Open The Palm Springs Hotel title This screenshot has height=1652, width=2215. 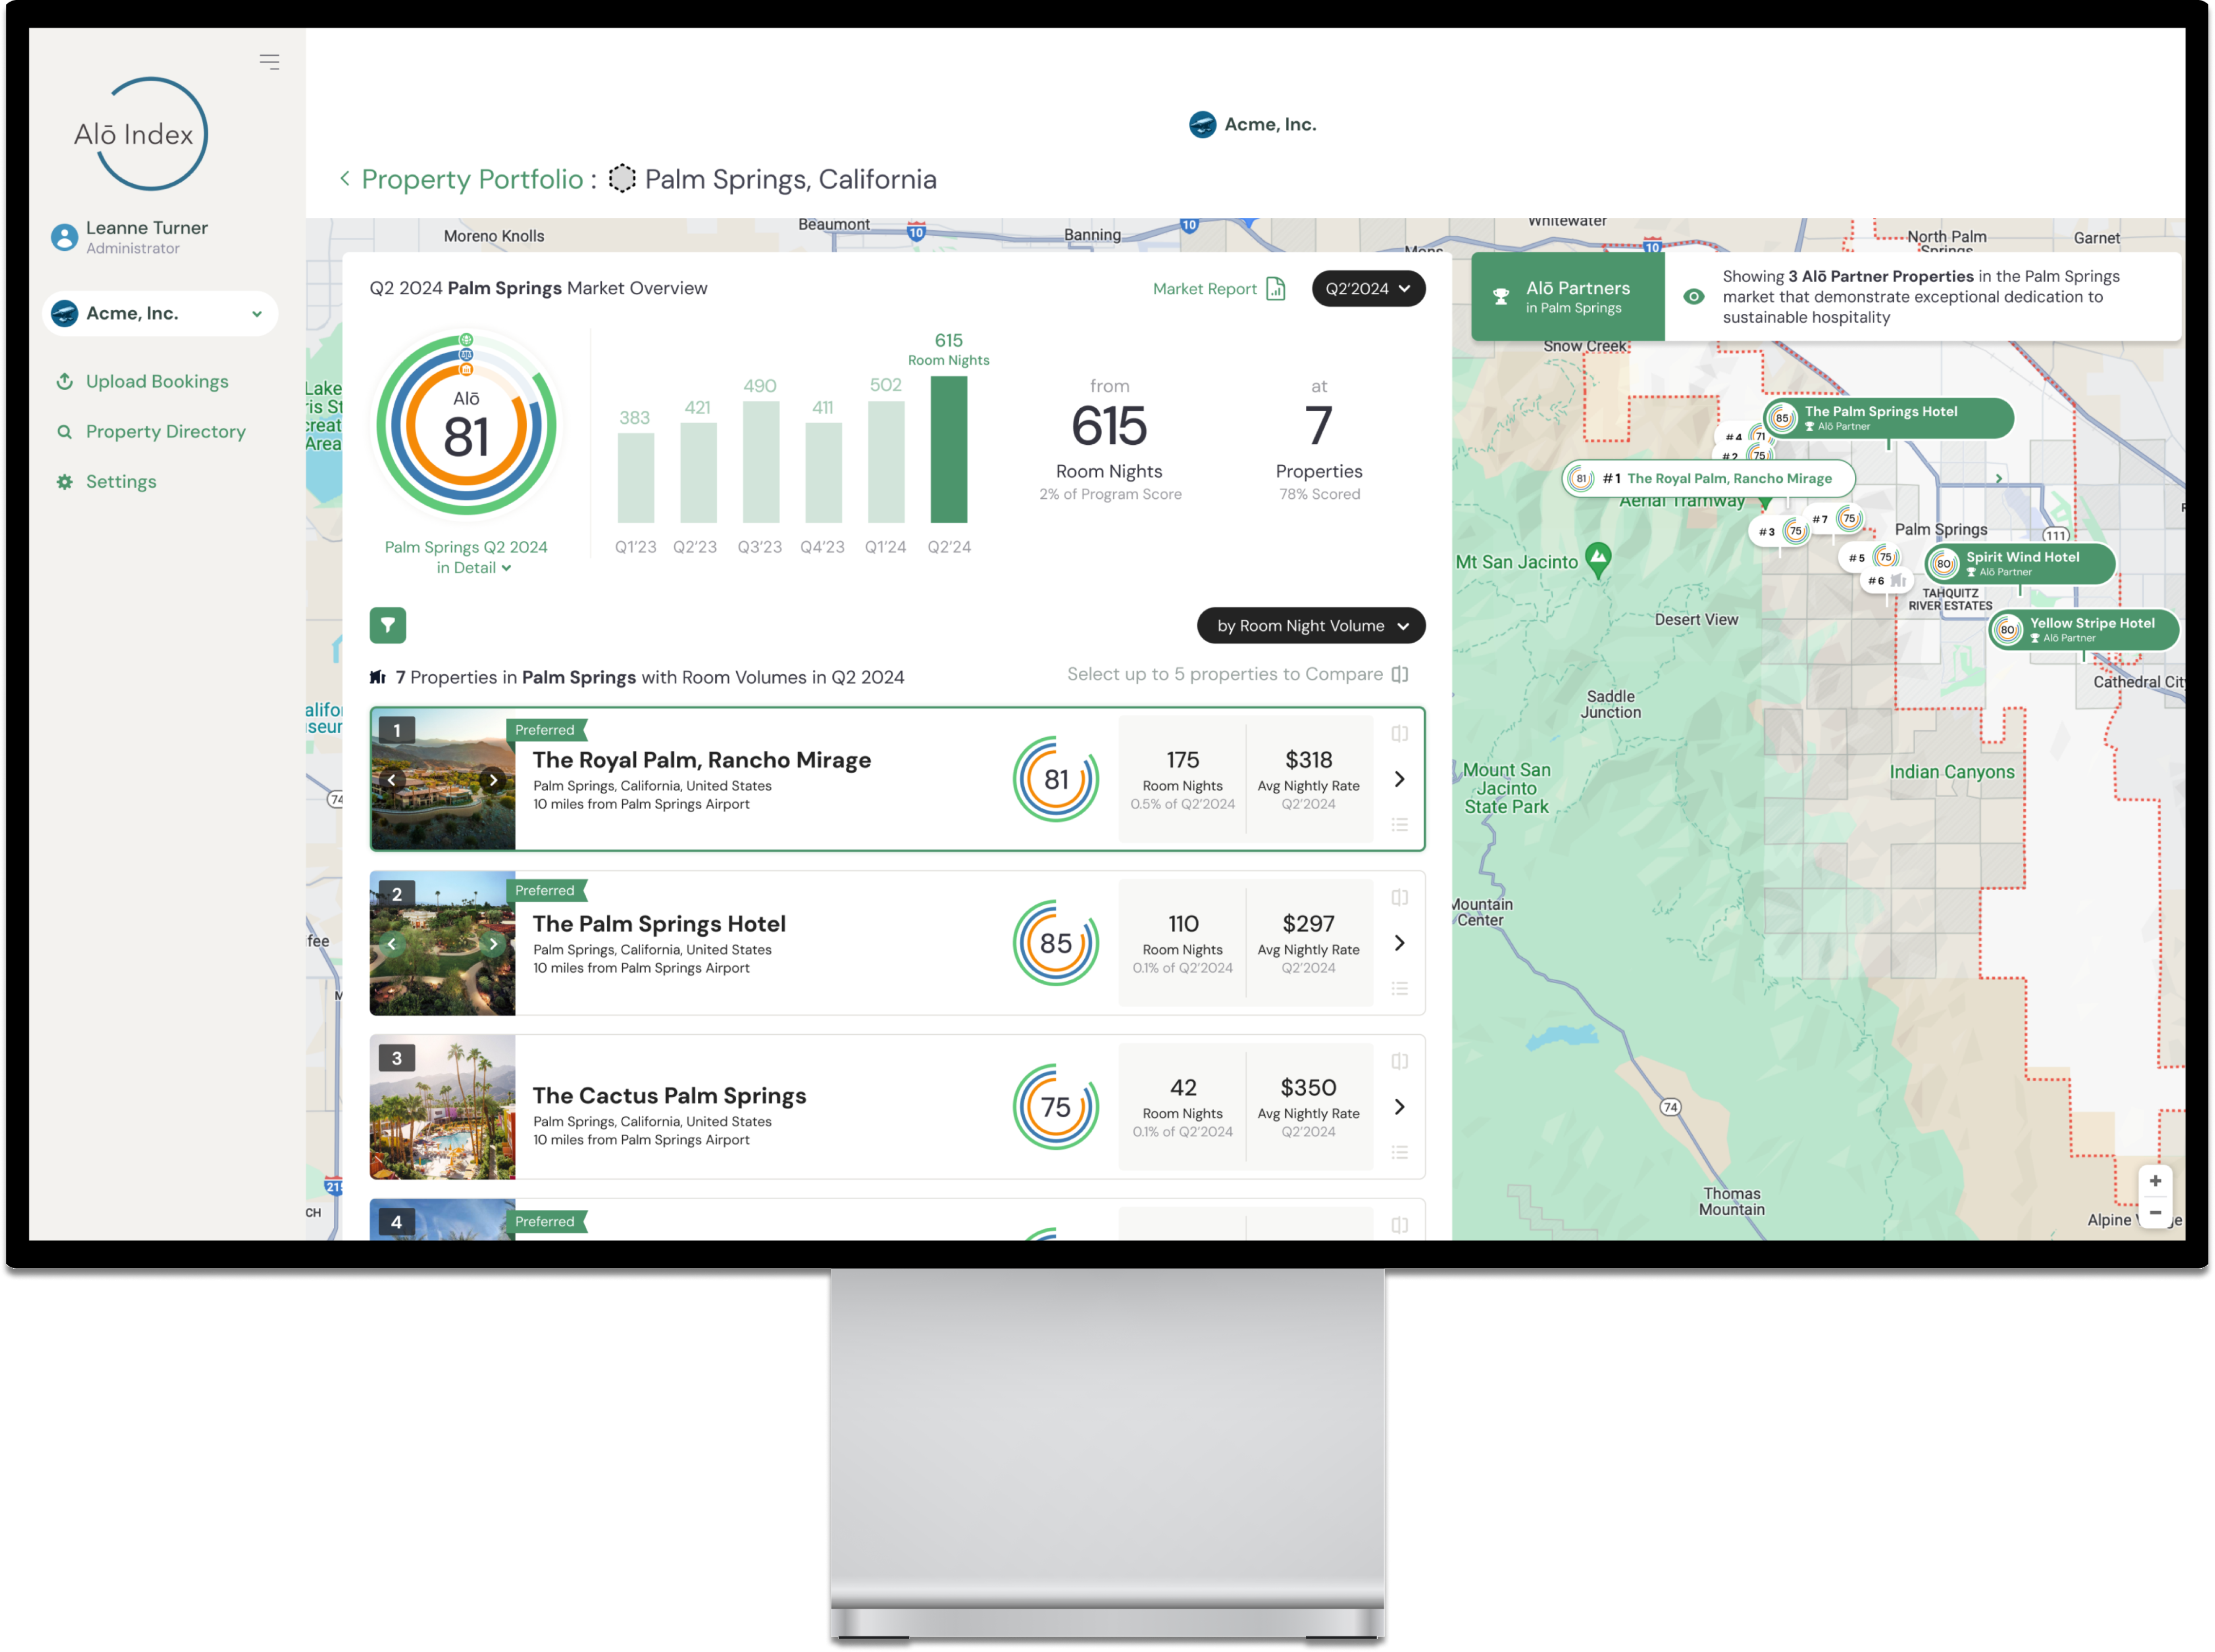658,924
